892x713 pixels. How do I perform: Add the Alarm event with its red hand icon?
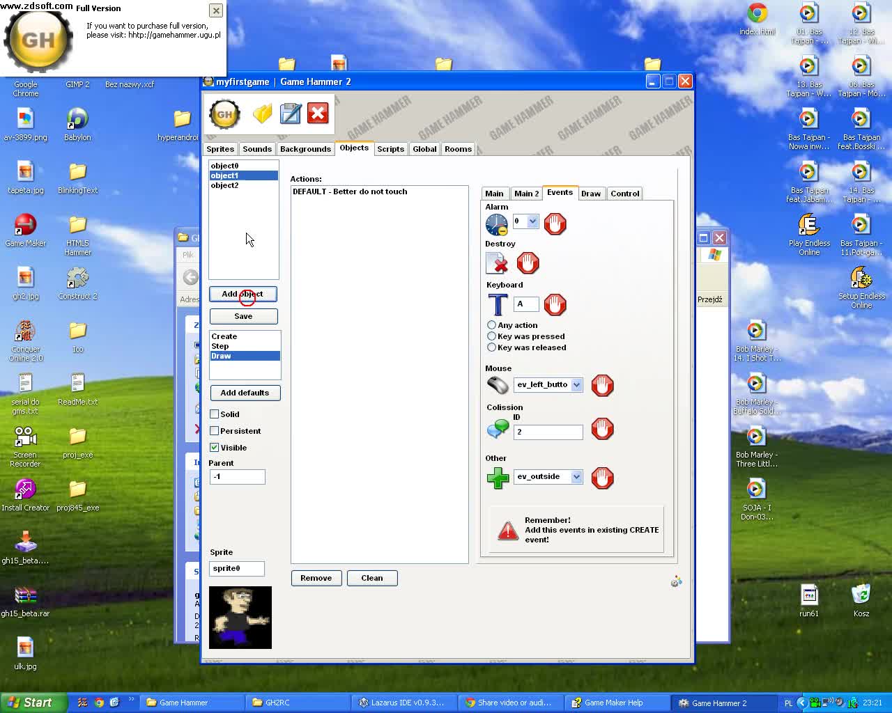[555, 224]
